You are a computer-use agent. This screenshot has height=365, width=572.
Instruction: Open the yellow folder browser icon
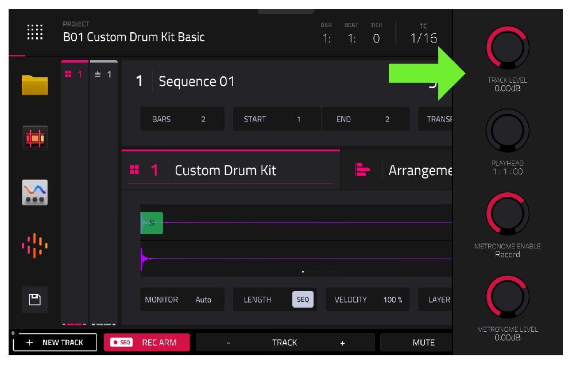pyautogui.click(x=34, y=86)
